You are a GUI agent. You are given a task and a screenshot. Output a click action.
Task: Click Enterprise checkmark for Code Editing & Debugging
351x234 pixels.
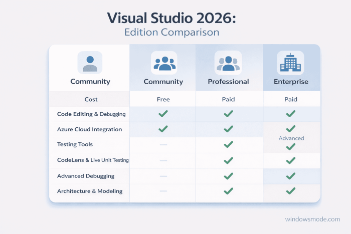tap(290, 114)
